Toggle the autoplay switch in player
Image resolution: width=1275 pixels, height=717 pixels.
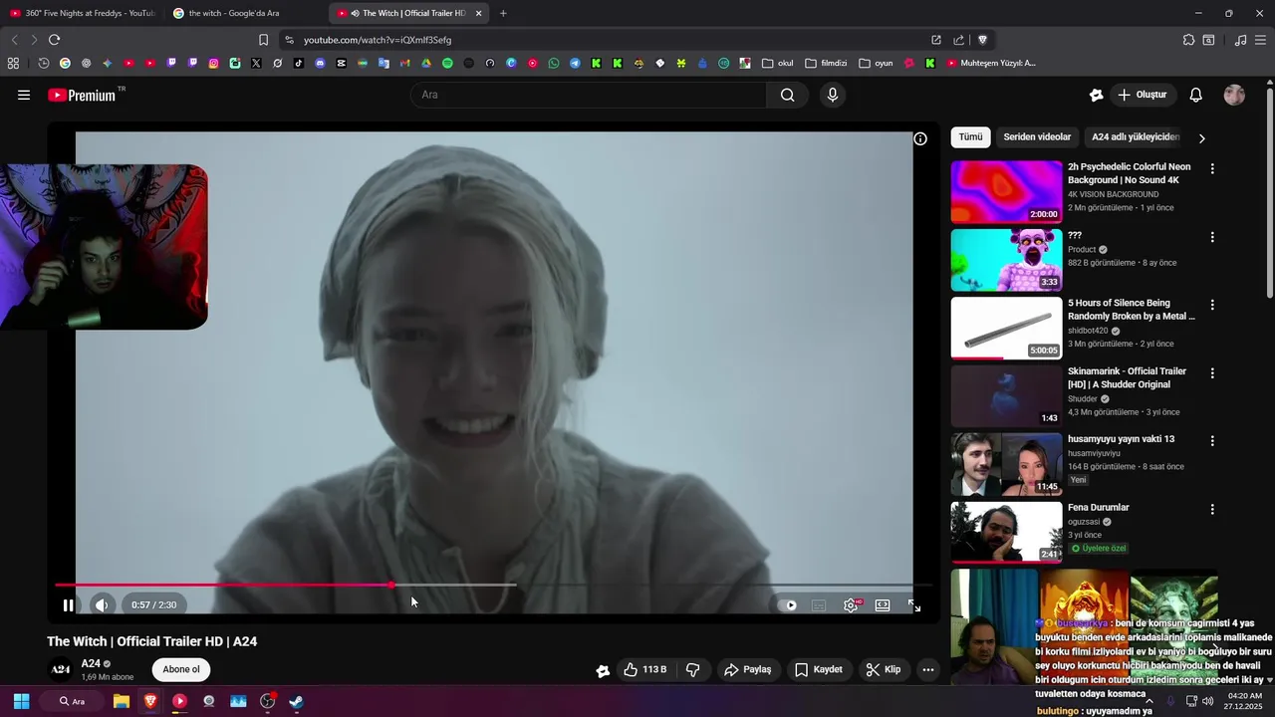(x=790, y=604)
